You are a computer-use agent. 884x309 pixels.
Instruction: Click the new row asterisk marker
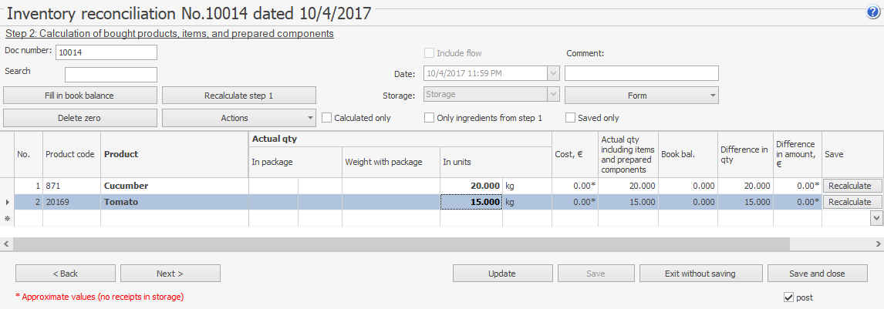pos(7,219)
